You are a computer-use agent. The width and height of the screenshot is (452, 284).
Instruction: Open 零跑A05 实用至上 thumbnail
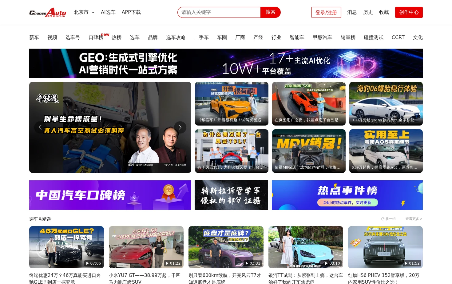(x=386, y=151)
